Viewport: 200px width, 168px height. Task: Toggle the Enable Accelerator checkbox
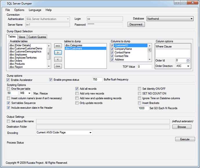[8, 80]
